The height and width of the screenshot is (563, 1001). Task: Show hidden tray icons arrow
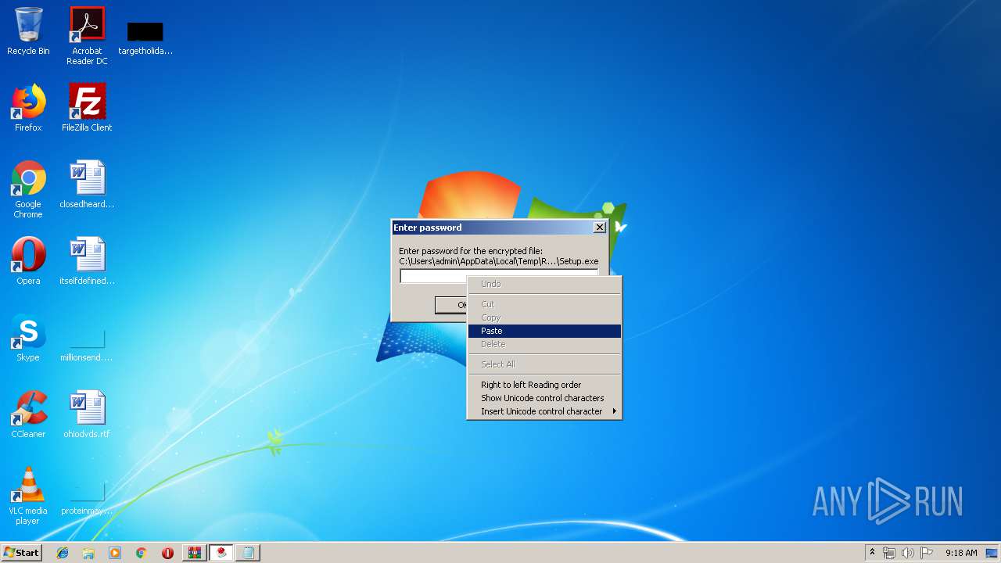point(872,552)
